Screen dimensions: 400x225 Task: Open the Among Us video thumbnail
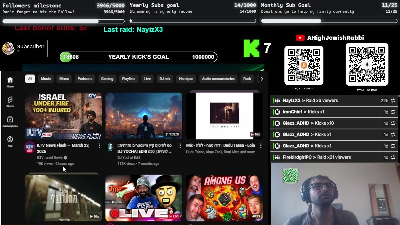pos(224,198)
